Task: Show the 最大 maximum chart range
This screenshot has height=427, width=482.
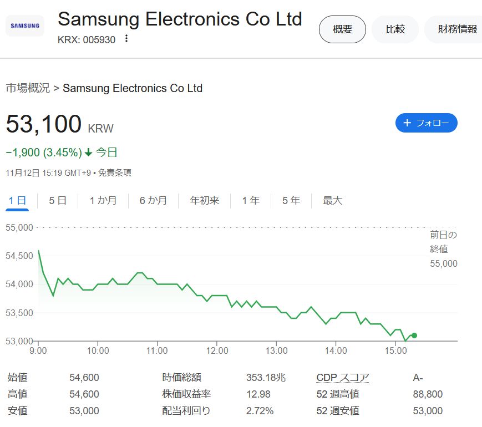Action: pos(333,201)
